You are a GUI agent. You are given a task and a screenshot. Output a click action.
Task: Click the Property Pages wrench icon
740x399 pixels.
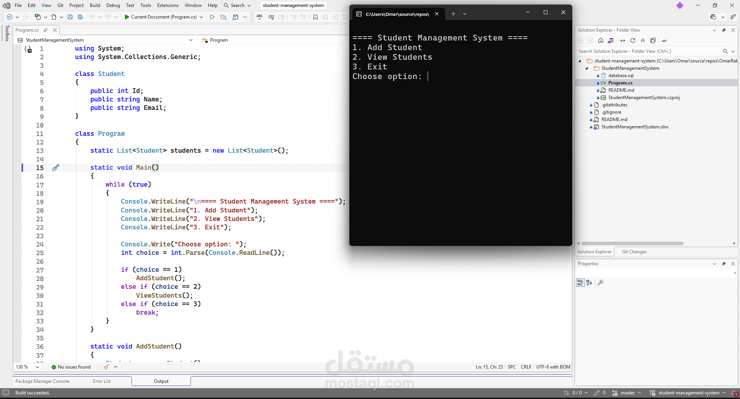pos(600,283)
